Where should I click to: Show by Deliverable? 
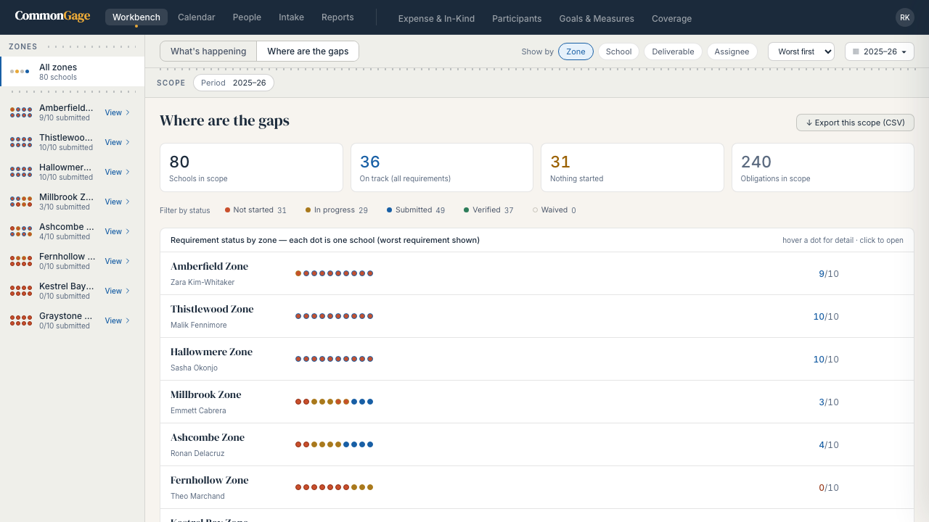[x=673, y=51]
